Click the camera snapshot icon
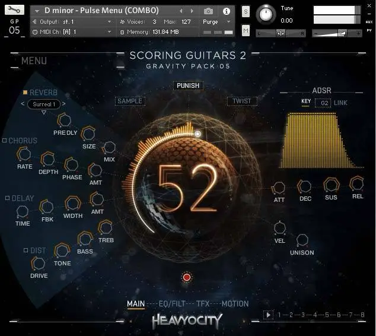376x336 pixels. pos(208,11)
